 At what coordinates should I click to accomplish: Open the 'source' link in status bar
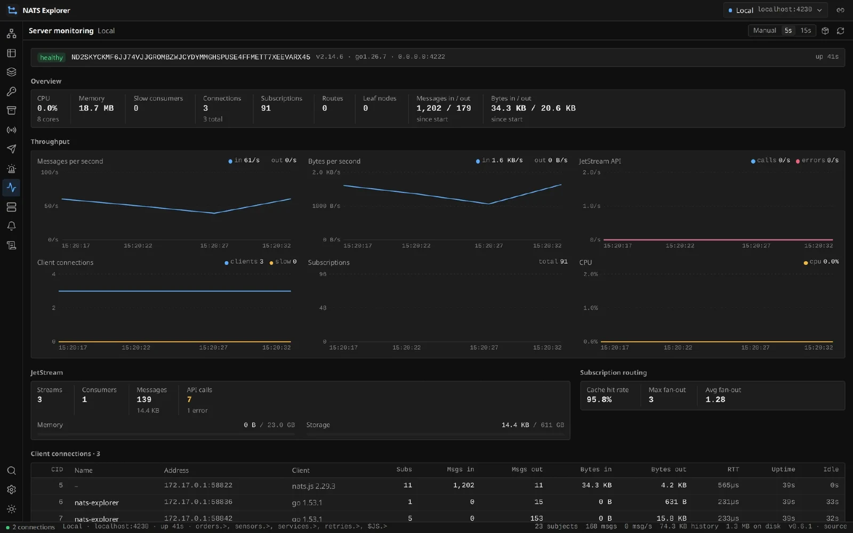click(835, 527)
